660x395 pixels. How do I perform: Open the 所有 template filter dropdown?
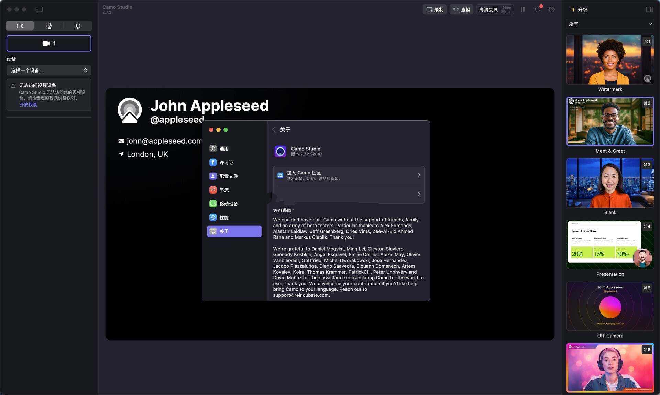(x=610, y=24)
